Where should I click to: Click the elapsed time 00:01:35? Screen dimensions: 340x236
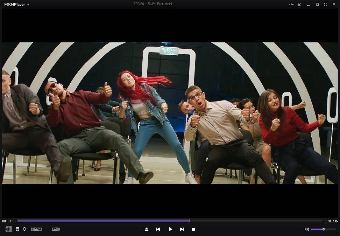(9, 221)
